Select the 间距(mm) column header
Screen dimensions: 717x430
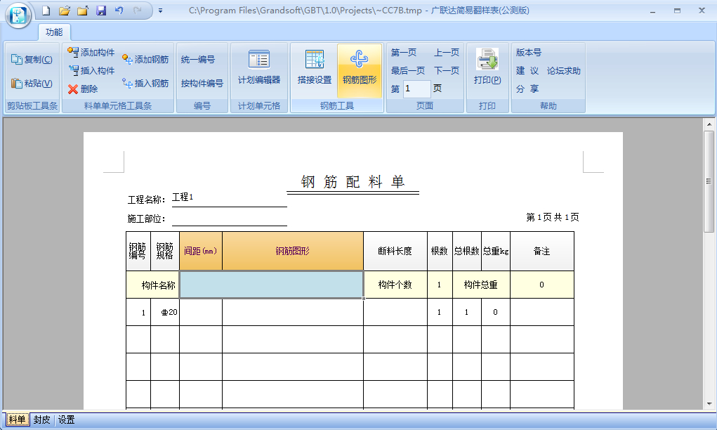[x=201, y=251]
